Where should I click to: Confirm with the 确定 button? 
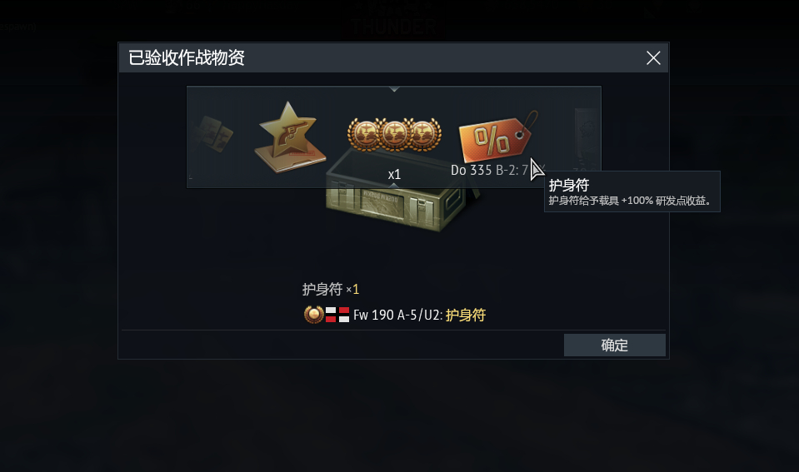tap(615, 345)
